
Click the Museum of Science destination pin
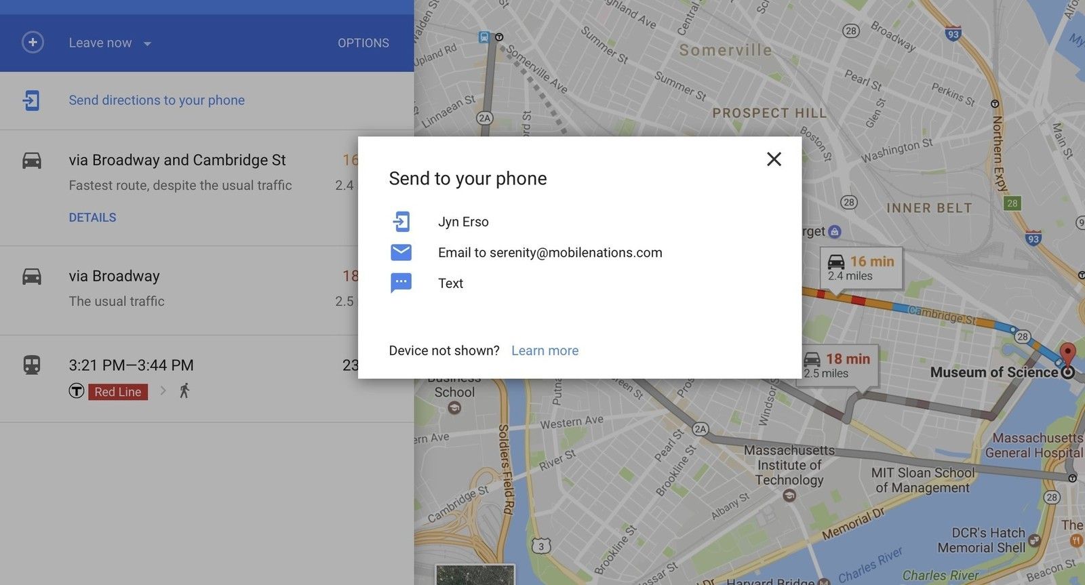[x=1067, y=355]
